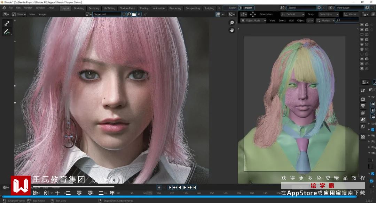Viewport: 376px width, 203px height.
Task: Click the Yeppo.psd image name field
Action: pyautogui.click(x=107, y=14)
